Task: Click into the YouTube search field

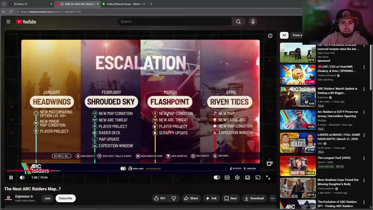Action: 175,22
